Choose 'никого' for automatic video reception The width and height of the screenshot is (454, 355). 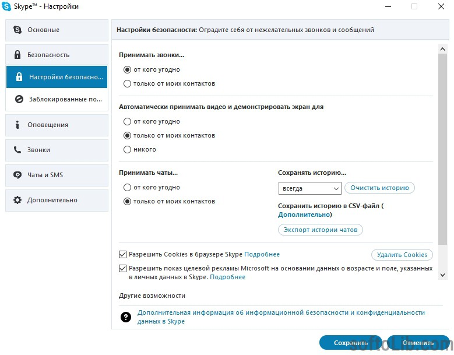point(127,149)
